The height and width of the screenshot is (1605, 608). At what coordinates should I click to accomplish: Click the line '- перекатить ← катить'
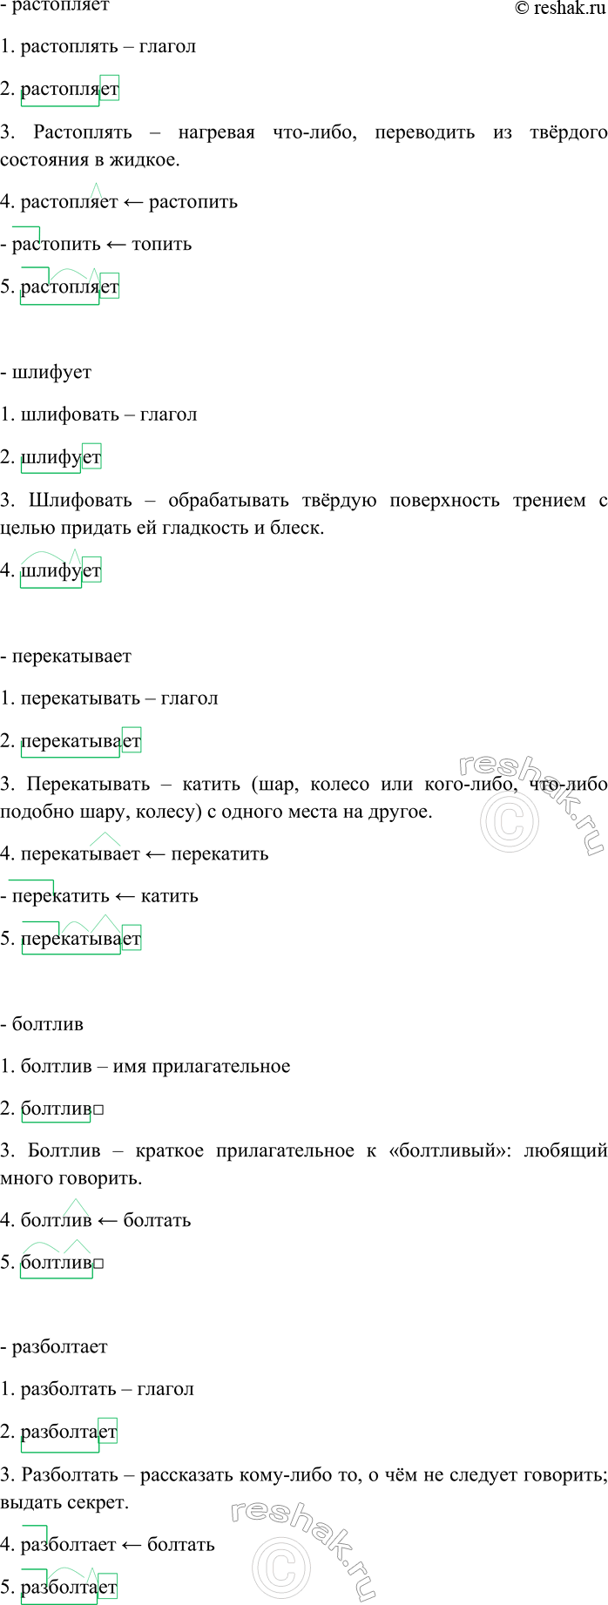(x=99, y=896)
